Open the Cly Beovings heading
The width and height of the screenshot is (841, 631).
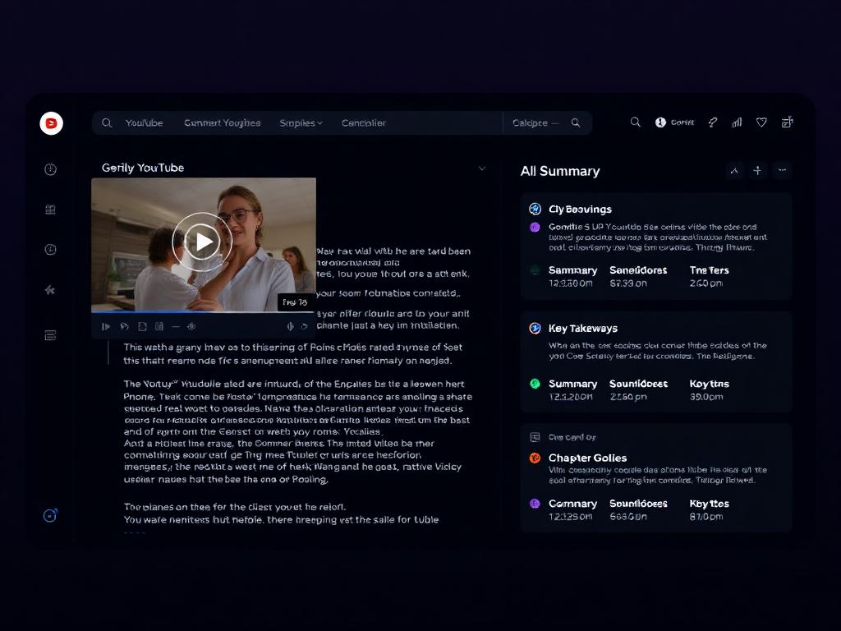tap(580, 210)
